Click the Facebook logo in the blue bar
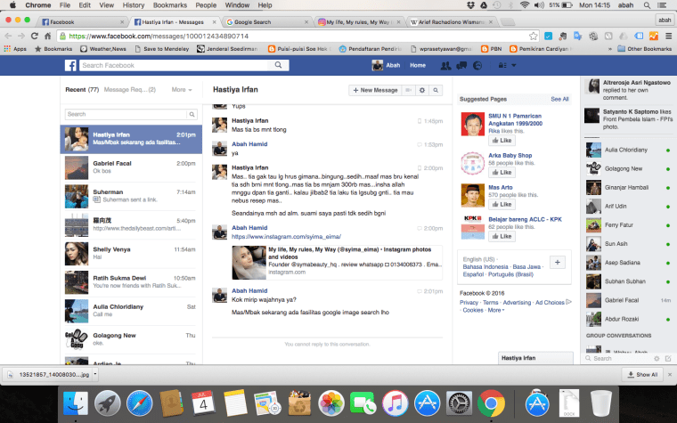This screenshot has height=423, width=677. pos(69,65)
